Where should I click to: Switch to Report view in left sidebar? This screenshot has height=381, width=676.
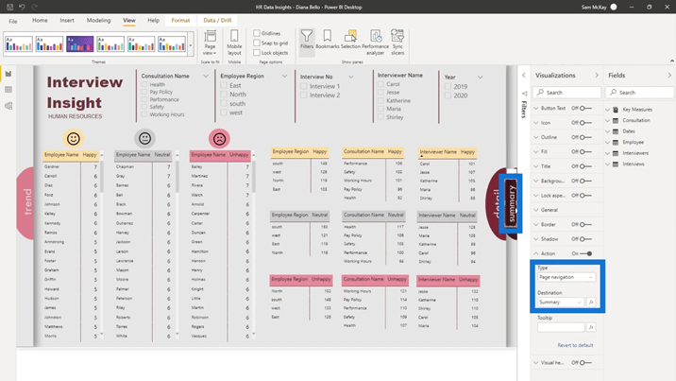tap(8, 74)
